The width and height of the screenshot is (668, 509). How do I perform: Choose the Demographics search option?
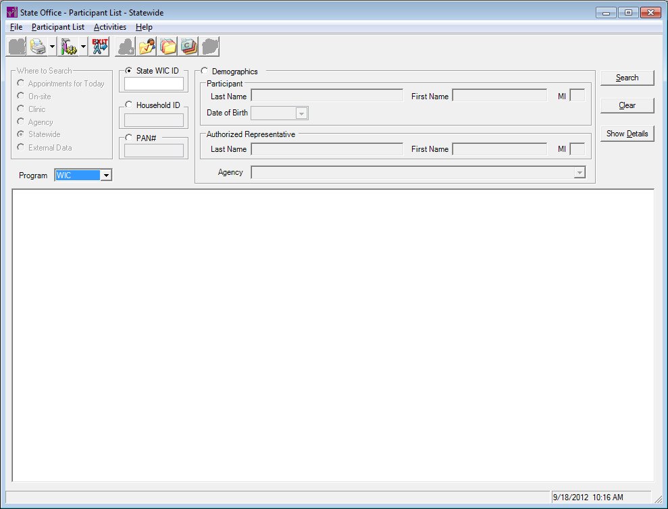point(205,71)
